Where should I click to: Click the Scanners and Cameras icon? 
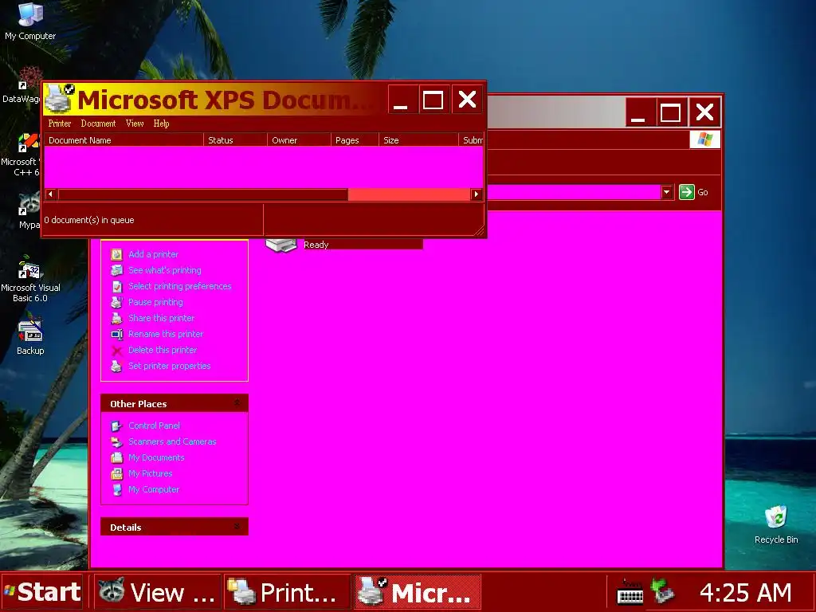(116, 441)
